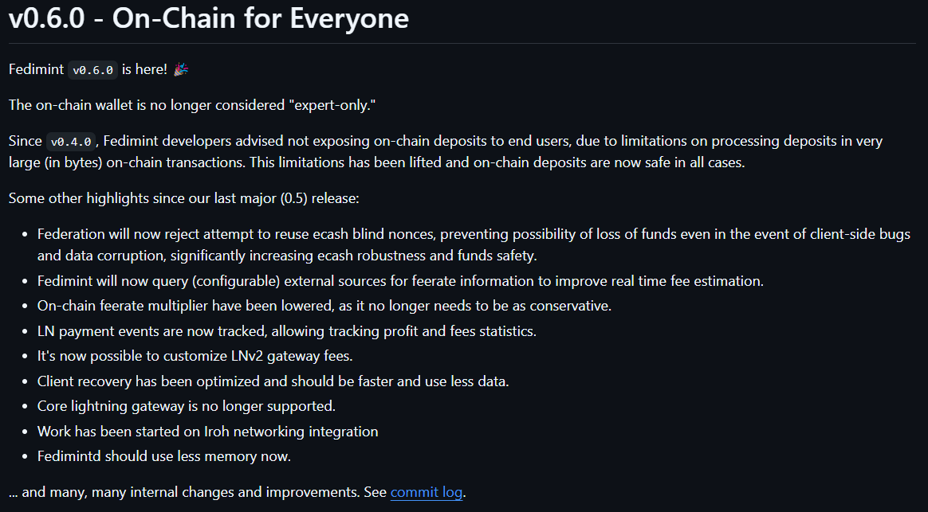Click the Fedimintd less memory bullet

tap(164, 456)
